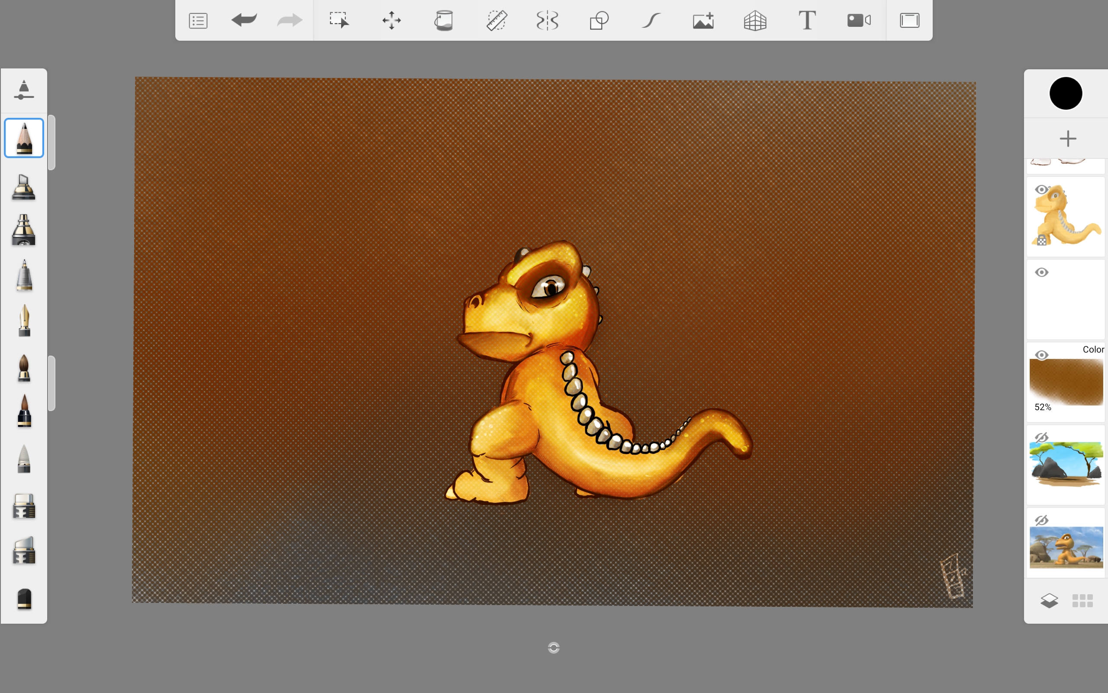Open brush properties at top of brush palette
The width and height of the screenshot is (1108, 693).
(24, 90)
